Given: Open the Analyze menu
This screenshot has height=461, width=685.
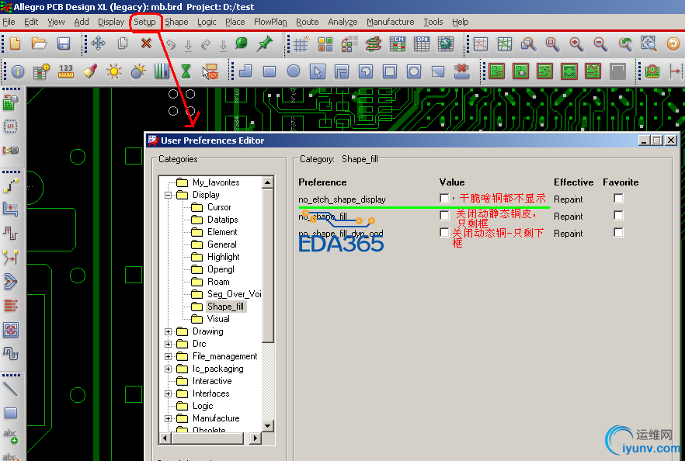Looking at the screenshot, I should pos(342,22).
